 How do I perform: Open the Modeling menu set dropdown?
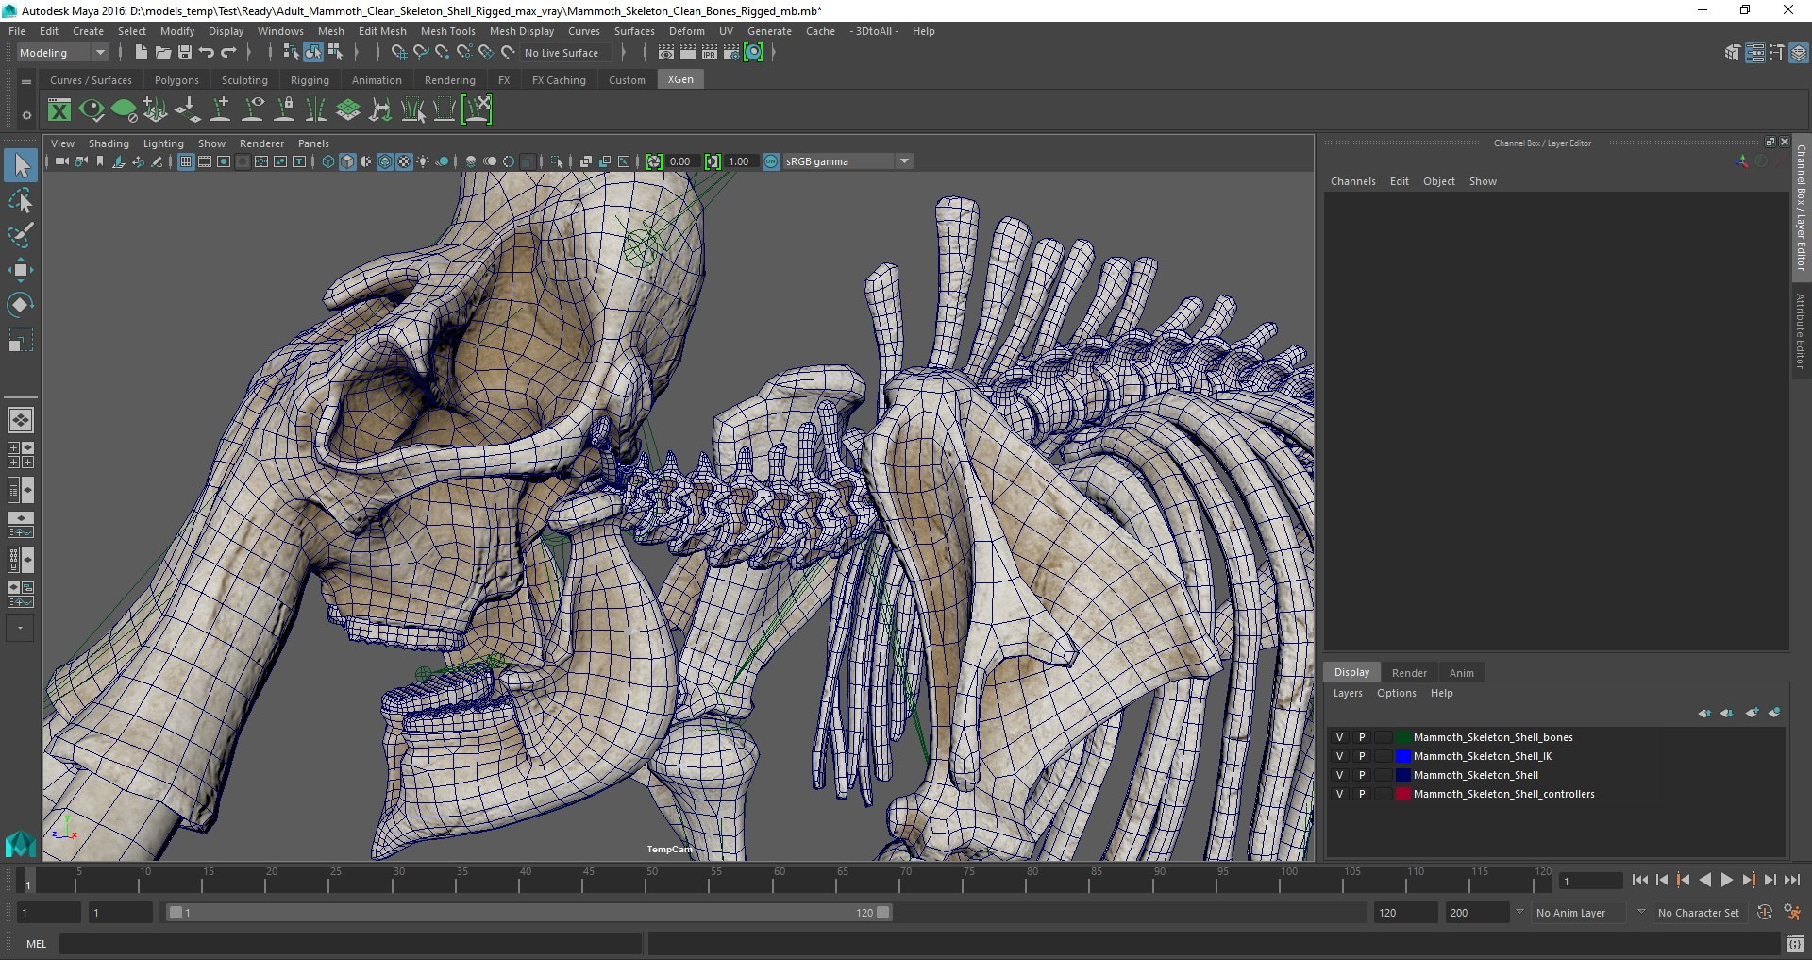[x=62, y=53]
